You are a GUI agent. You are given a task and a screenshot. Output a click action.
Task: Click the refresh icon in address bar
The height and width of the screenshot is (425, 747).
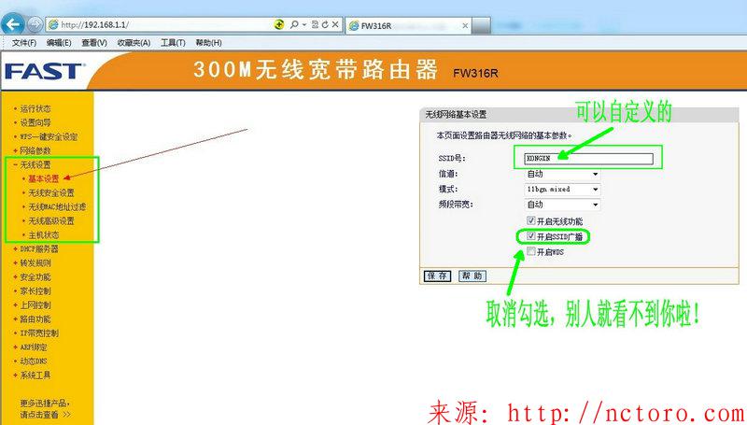[325, 24]
